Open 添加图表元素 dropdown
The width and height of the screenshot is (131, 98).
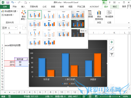click(x=9, y=11)
